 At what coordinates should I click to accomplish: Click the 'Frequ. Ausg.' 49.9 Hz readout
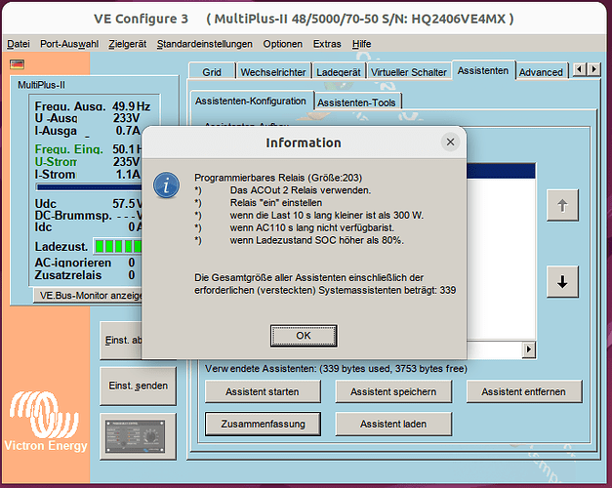pos(93,106)
